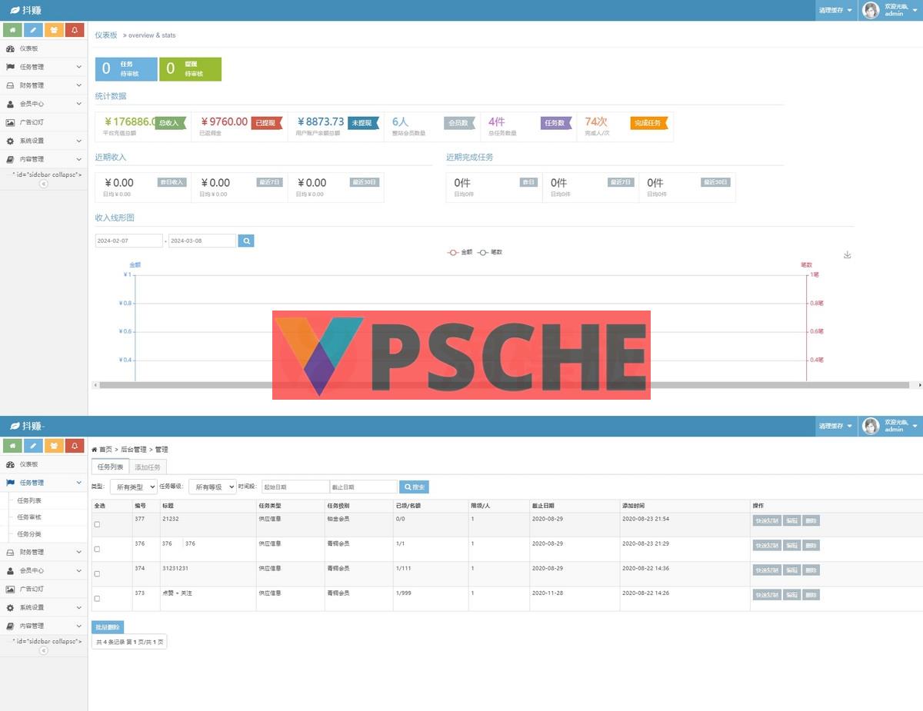The image size is (923, 711).
Task: Select the 任务列表 tab
Action: (109, 467)
